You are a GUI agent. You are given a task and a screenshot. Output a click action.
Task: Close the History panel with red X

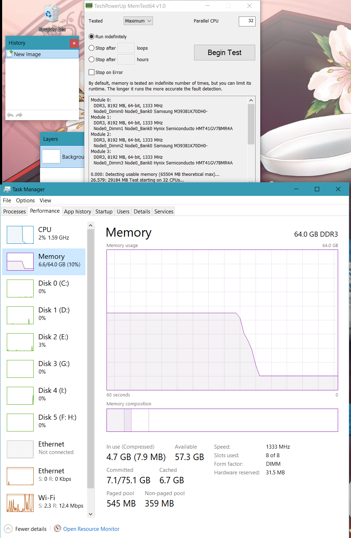74,43
